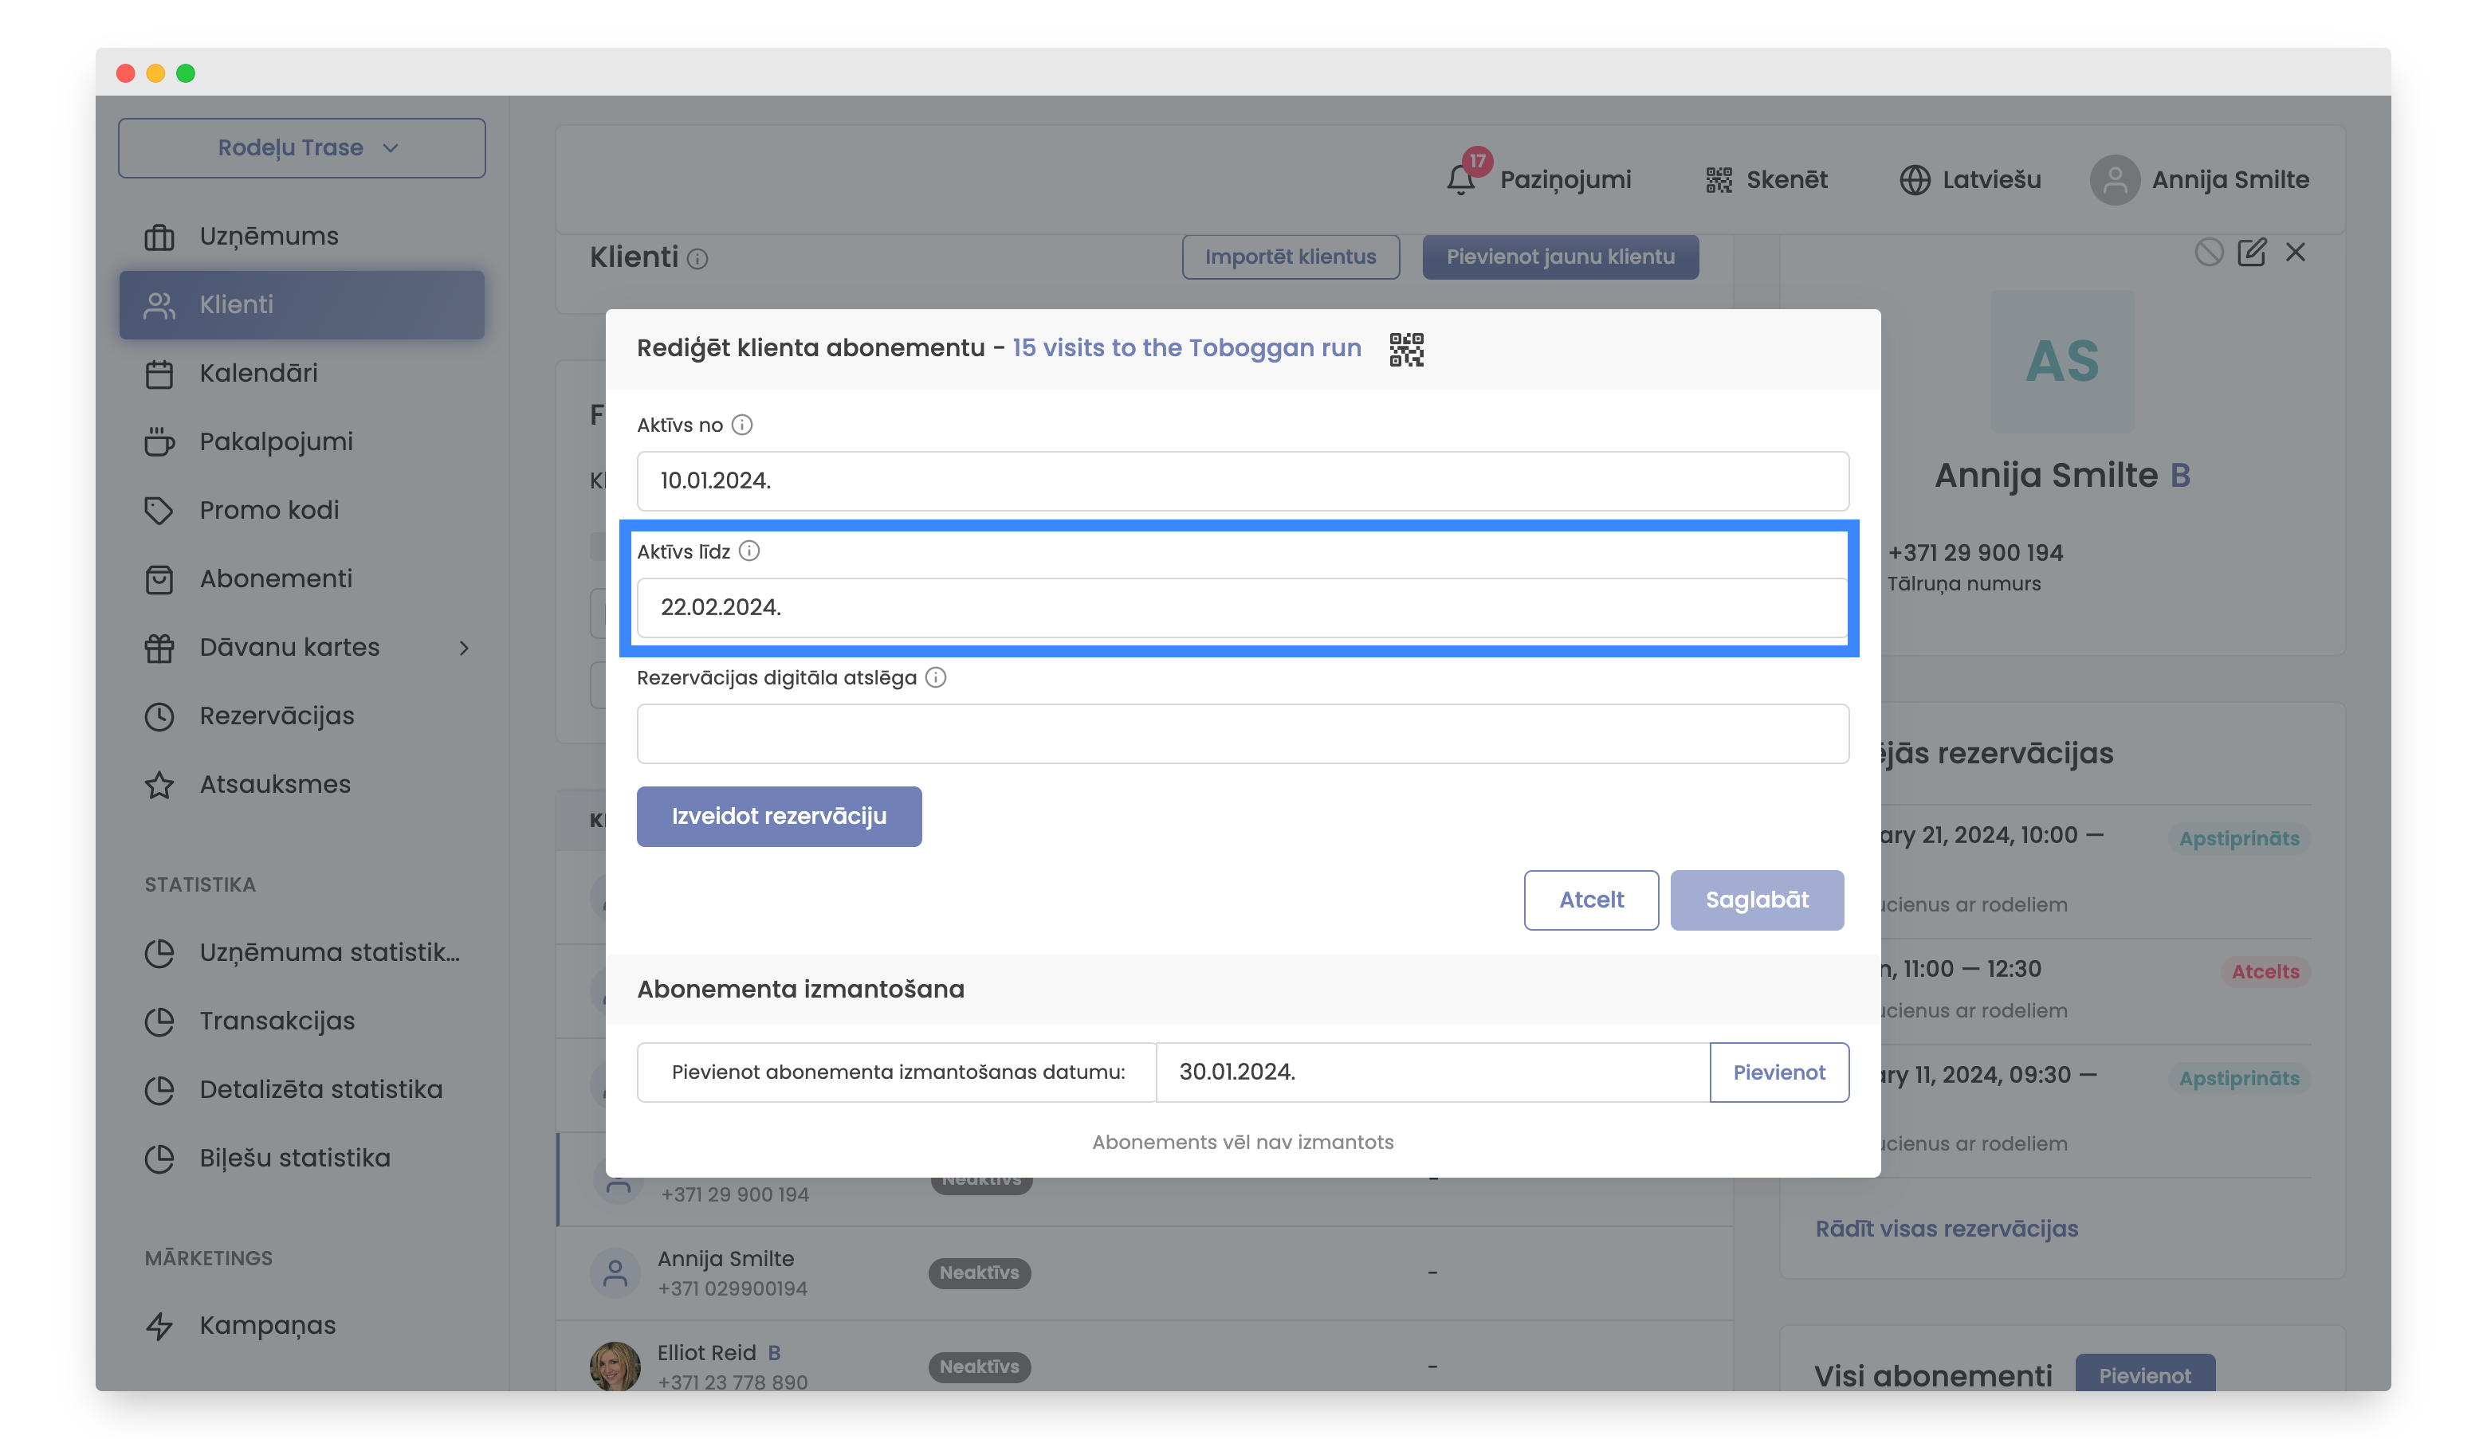Viewport: 2487px width, 1439px height.
Task: Expand the Dāvanu kartes submenu chevron
Action: [x=464, y=648]
